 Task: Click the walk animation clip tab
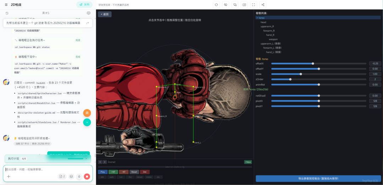point(111,177)
